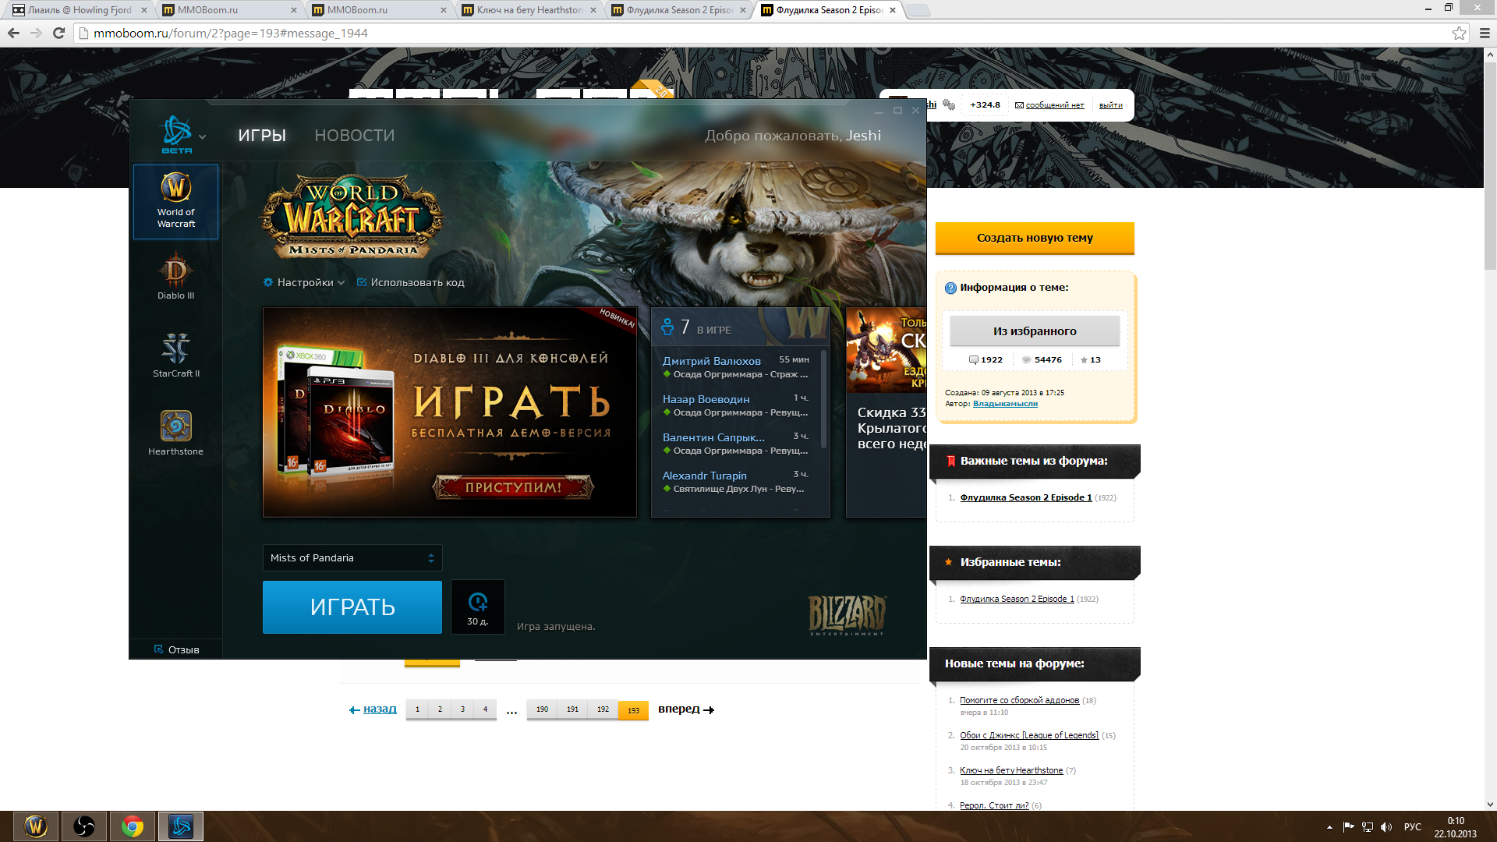Click the Blizzard Entertainment logo

[x=847, y=614]
